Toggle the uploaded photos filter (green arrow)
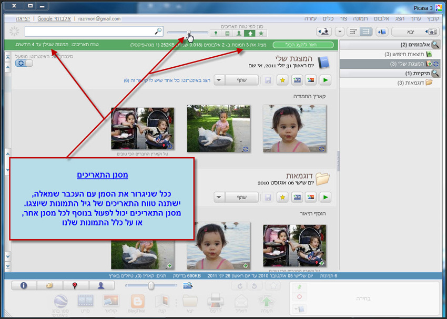447x319 pixels. (250, 33)
